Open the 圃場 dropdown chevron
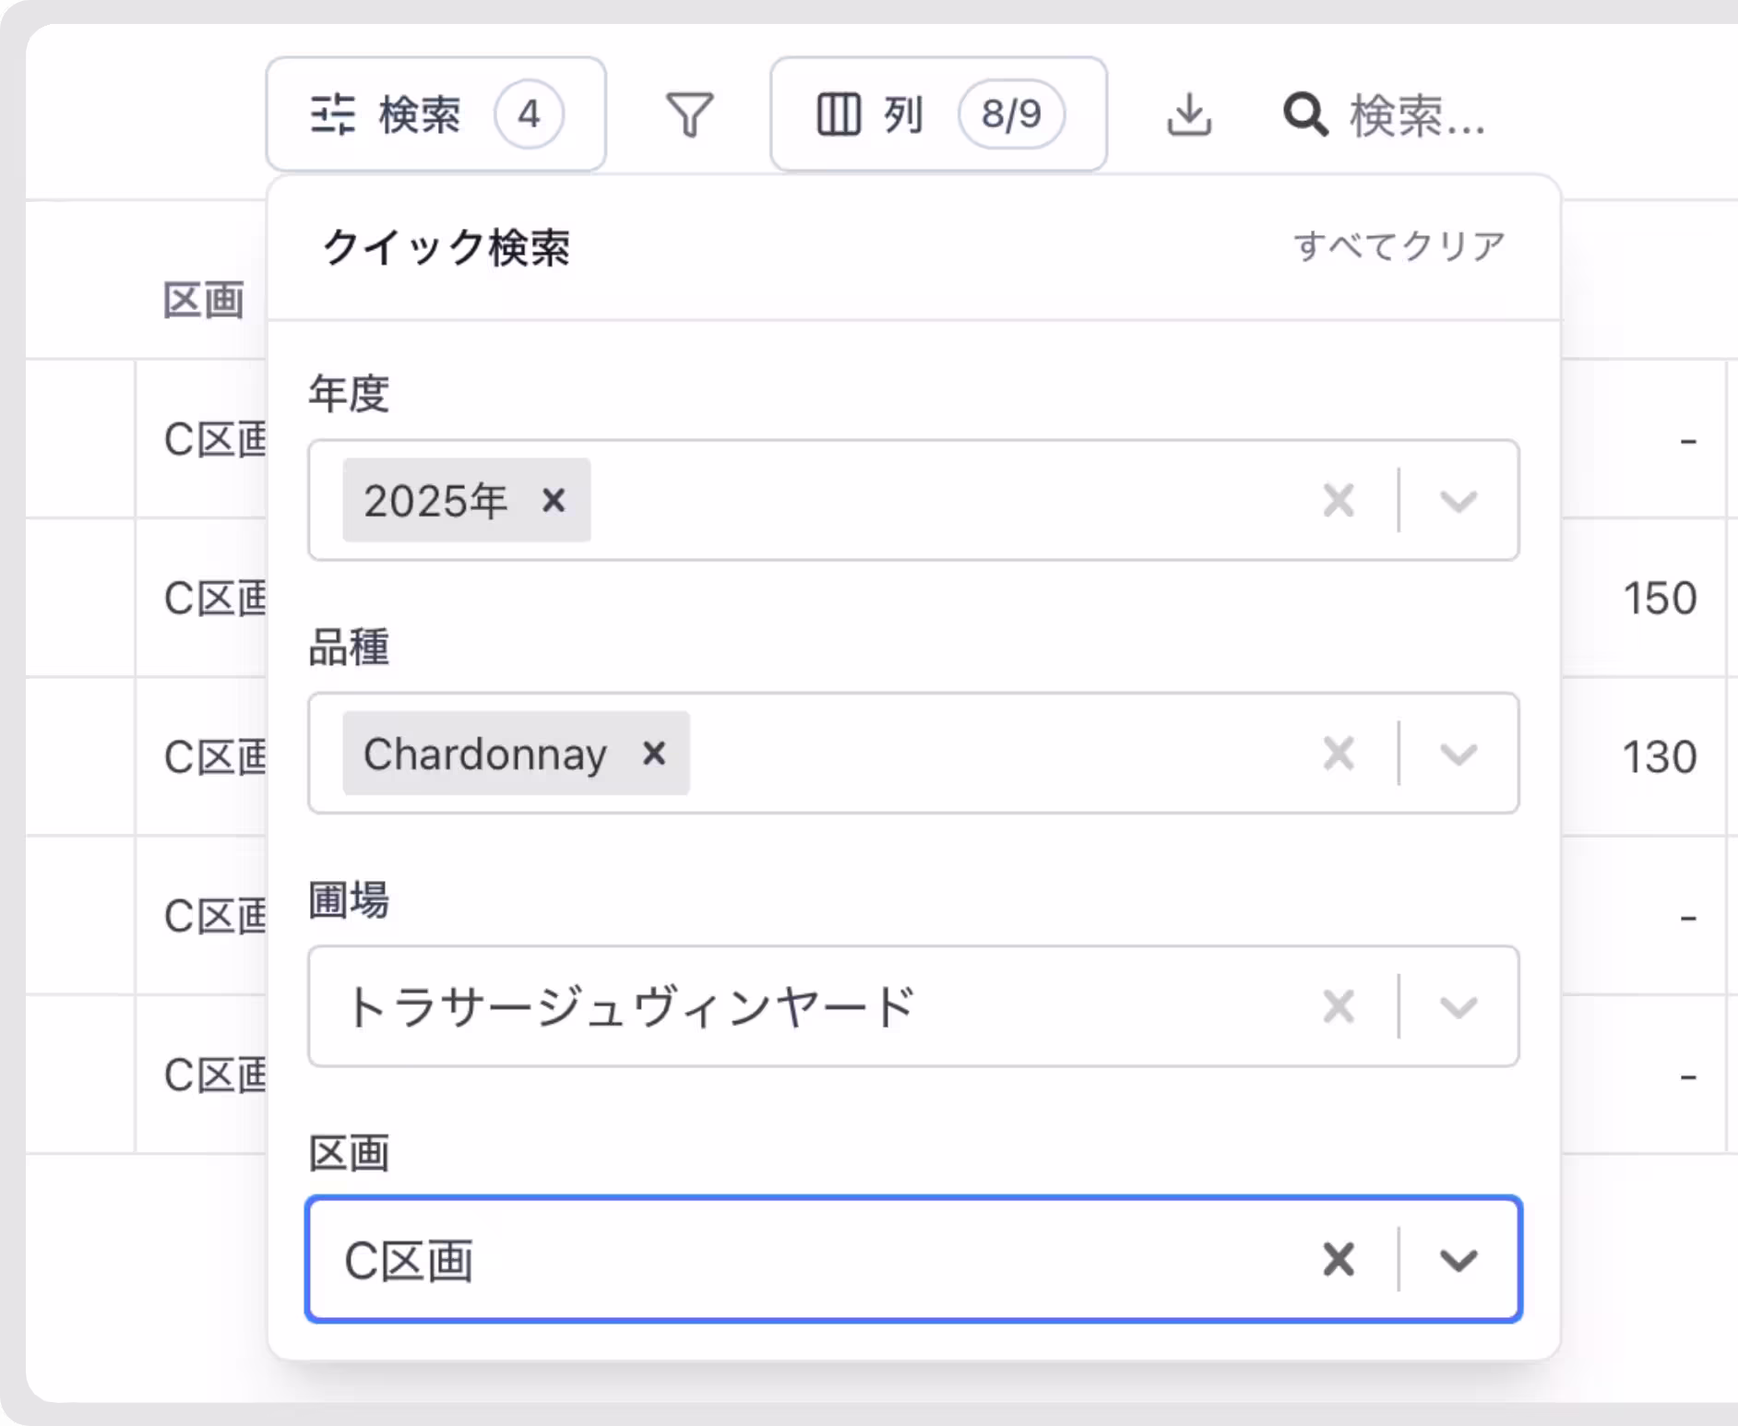The image size is (1738, 1426). (x=1456, y=1006)
